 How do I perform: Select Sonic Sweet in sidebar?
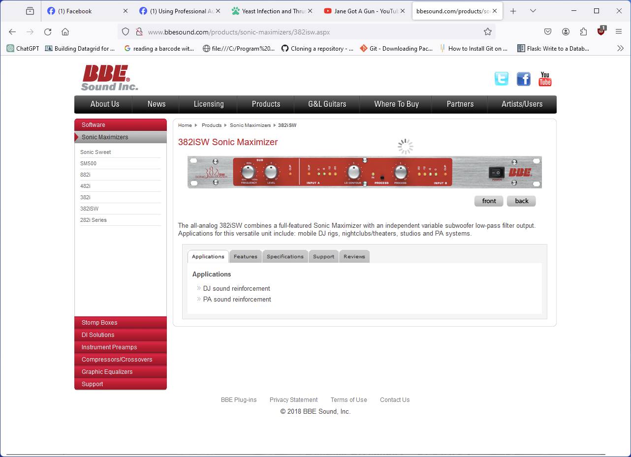click(x=95, y=152)
